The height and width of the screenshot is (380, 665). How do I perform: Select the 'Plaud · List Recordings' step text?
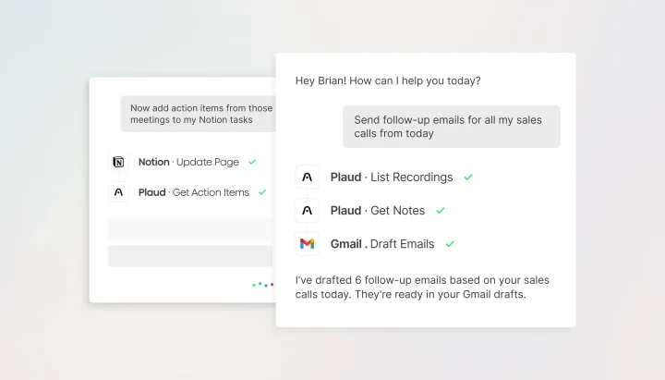[392, 177]
